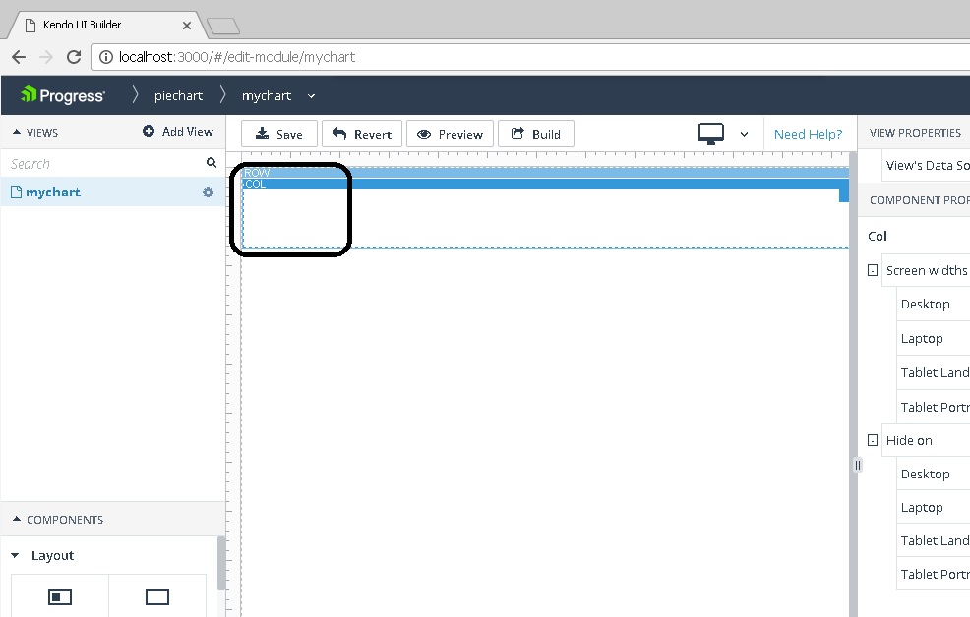View site information icon in address bar

[x=106, y=57]
